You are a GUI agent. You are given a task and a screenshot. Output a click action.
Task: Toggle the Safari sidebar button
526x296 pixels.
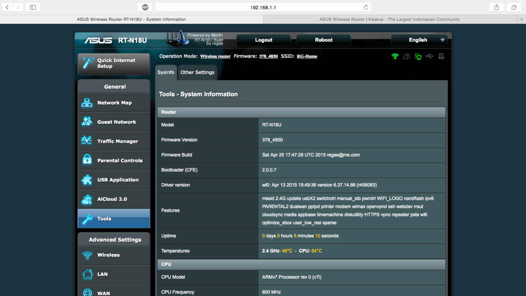coord(33,7)
